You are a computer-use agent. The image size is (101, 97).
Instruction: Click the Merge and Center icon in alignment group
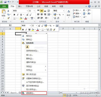pos(49,14)
